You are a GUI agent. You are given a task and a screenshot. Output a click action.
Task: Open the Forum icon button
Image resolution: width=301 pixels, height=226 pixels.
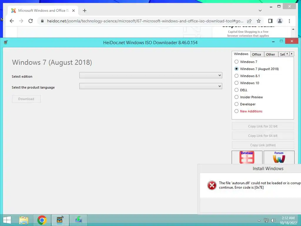click(x=279, y=157)
